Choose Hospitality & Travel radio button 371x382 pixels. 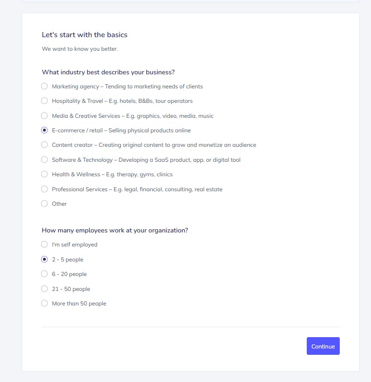coord(44,101)
